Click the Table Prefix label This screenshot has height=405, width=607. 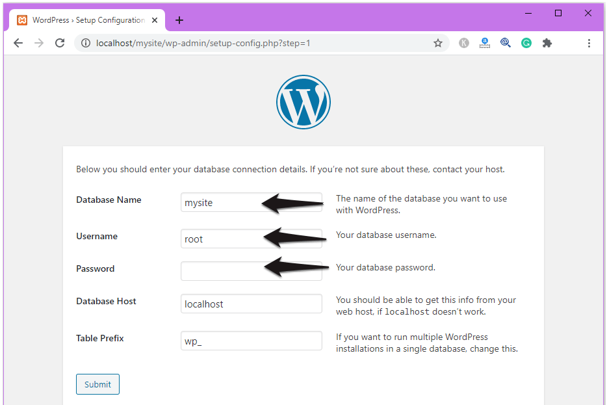tap(100, 338)
